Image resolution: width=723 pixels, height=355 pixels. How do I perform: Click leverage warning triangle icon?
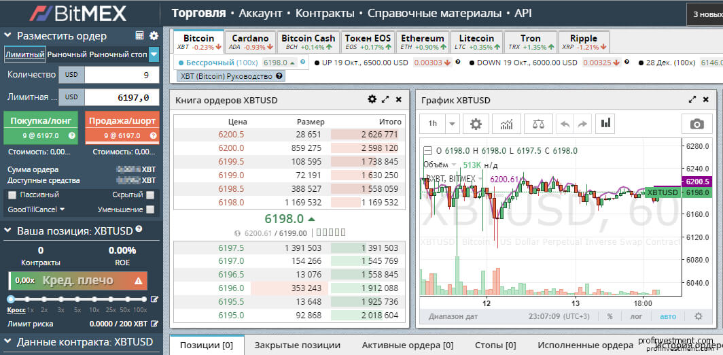click(139, 280)
